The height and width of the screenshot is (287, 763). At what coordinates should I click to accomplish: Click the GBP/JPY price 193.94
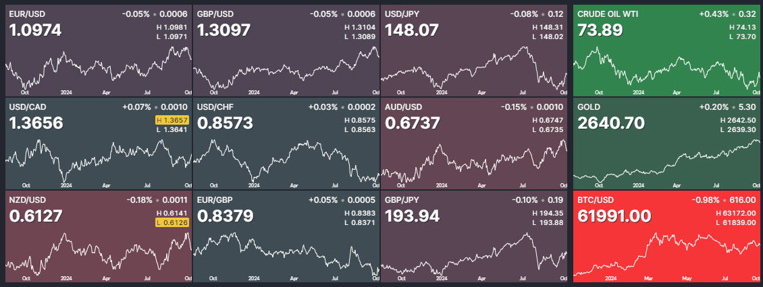click(411, 216)
